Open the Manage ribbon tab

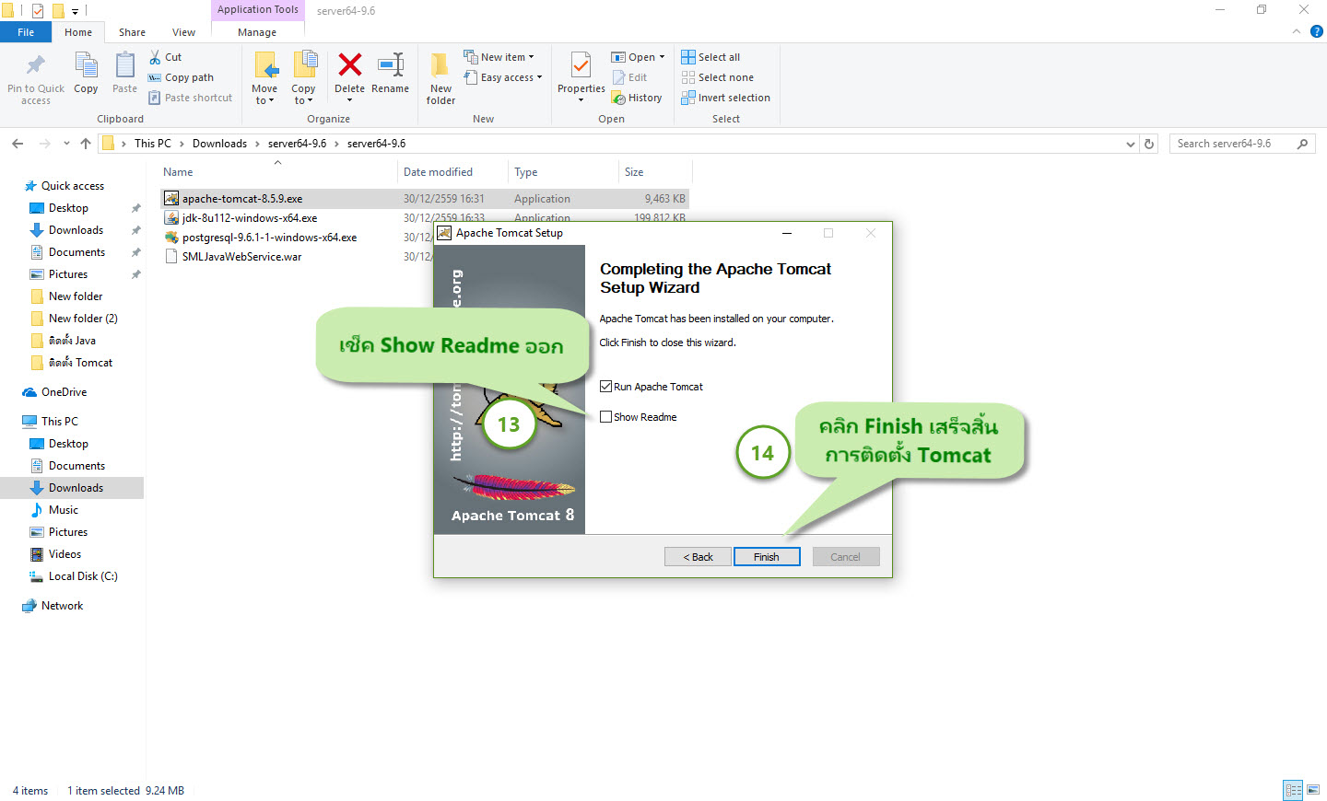point(257,32)
